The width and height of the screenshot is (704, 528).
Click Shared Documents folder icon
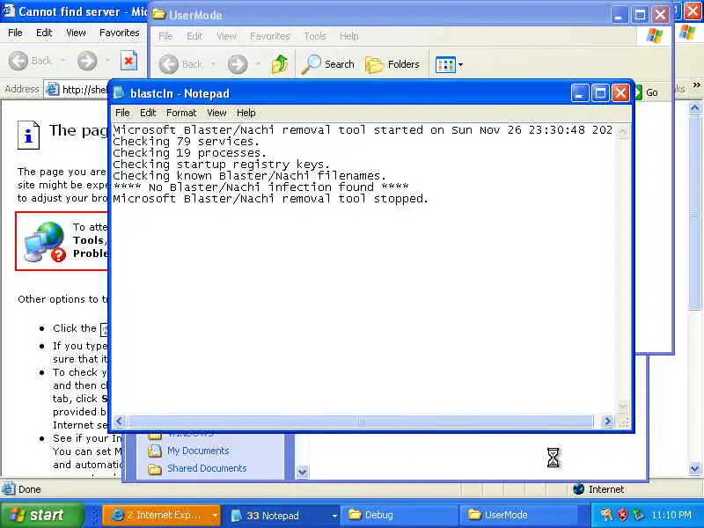point(155,469)
